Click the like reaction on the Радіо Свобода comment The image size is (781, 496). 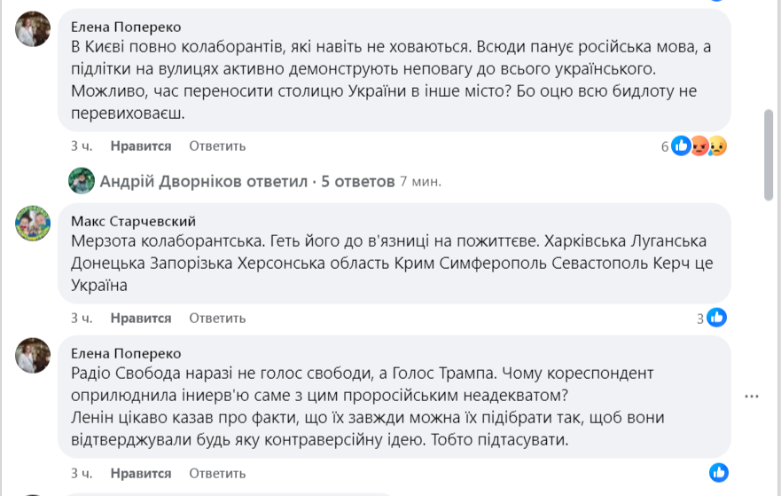718,472
